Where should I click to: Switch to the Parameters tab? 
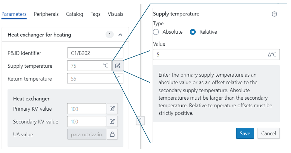click(x=14, y=14)
